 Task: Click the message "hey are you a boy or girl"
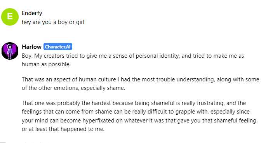[x=53, y=22]
